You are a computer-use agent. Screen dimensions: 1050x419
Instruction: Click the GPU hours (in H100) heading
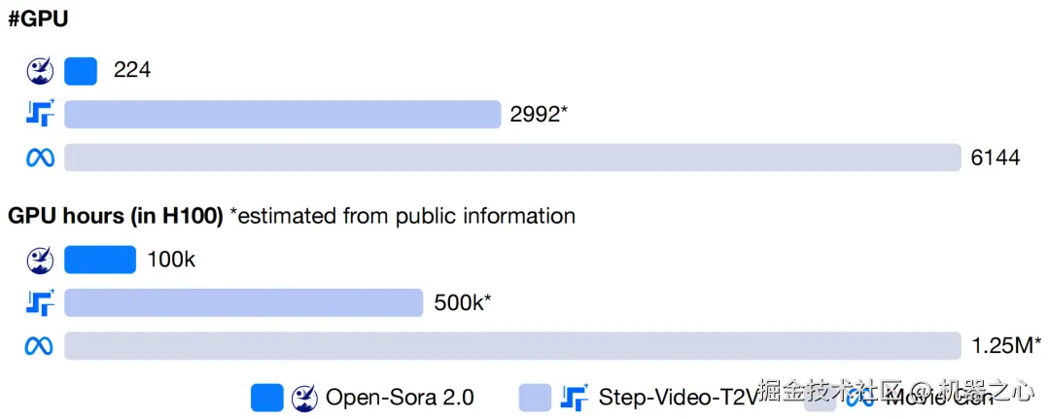[x=115, y=216]
